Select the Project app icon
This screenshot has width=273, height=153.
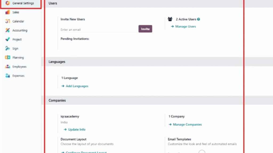7,39
